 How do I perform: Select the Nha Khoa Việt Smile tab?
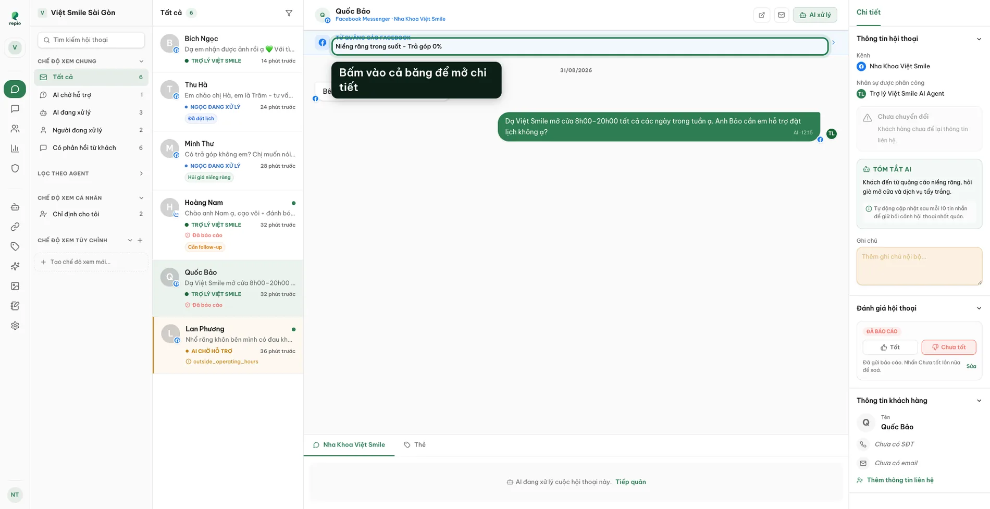(349, 445)
